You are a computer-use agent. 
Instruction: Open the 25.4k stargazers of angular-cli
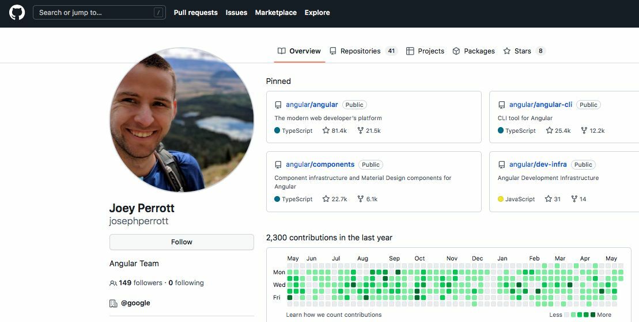coord(558,131)
